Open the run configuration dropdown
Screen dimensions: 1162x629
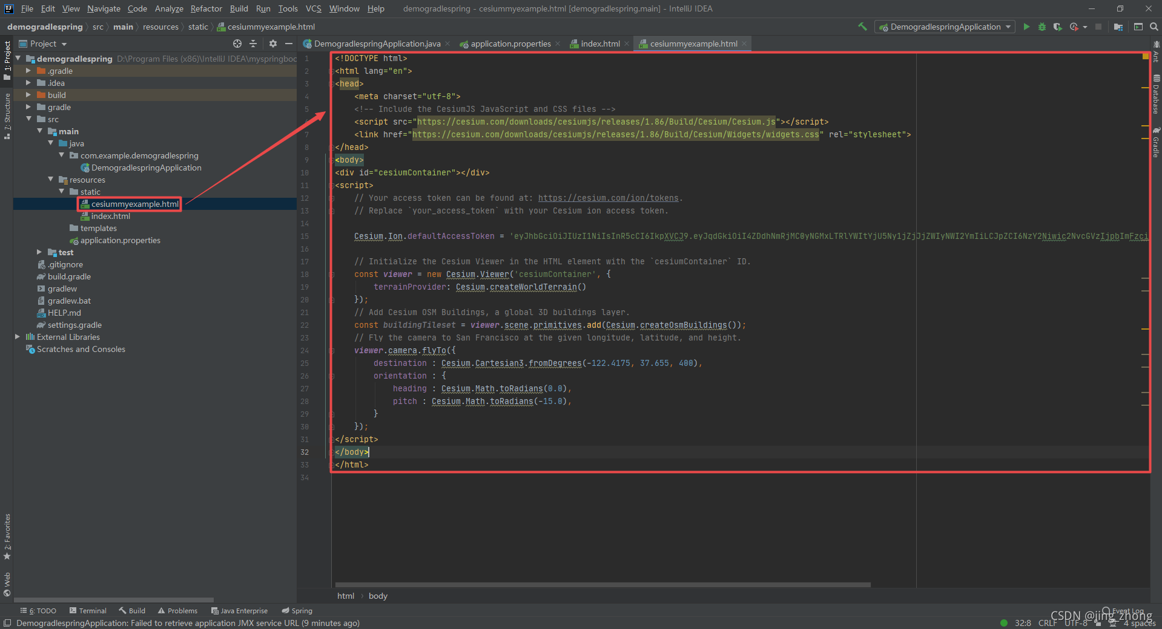[945, 27]
